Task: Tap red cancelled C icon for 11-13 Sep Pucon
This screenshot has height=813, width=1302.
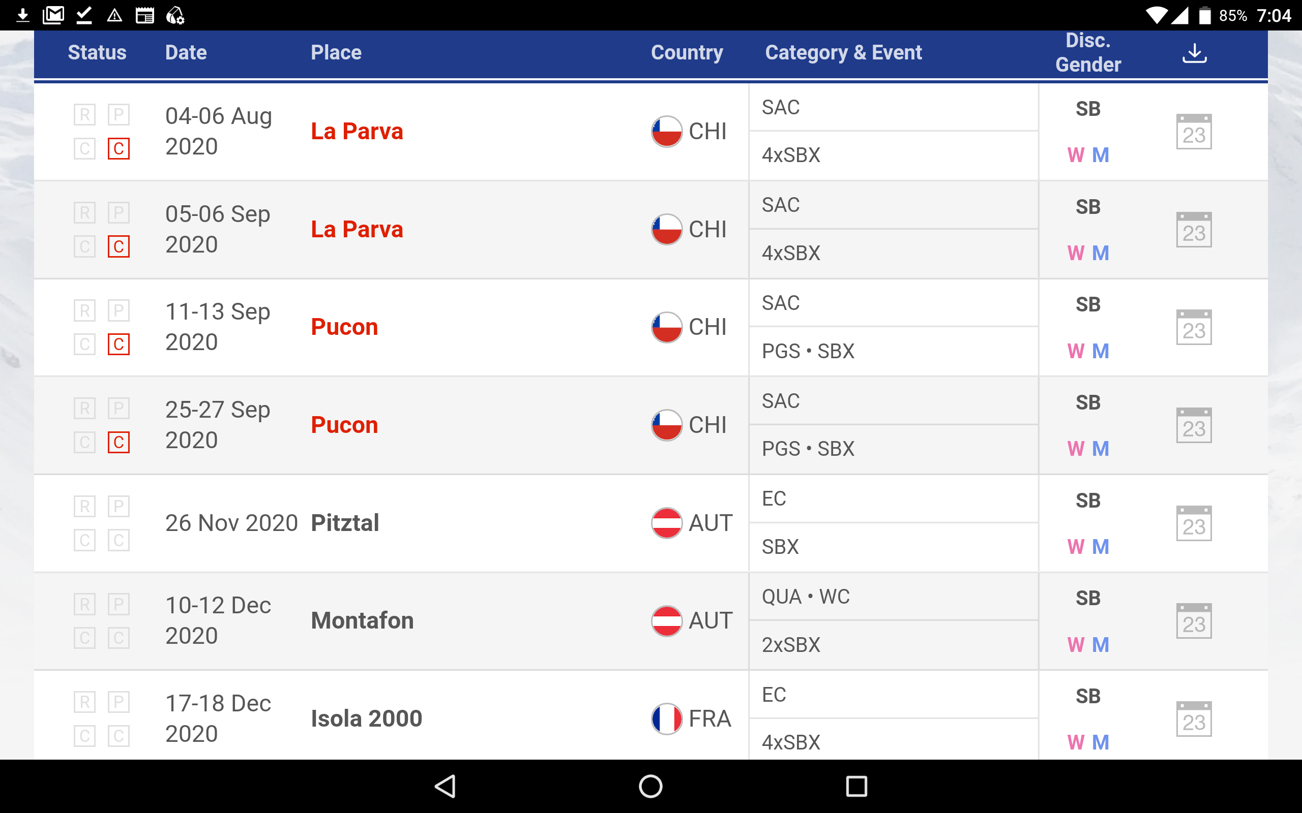Action: coord(119,344)
